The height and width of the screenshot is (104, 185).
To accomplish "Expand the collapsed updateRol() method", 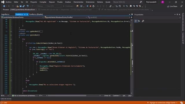I will tap(11, 31).
